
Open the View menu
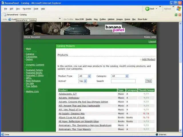[x=18, y=9]
